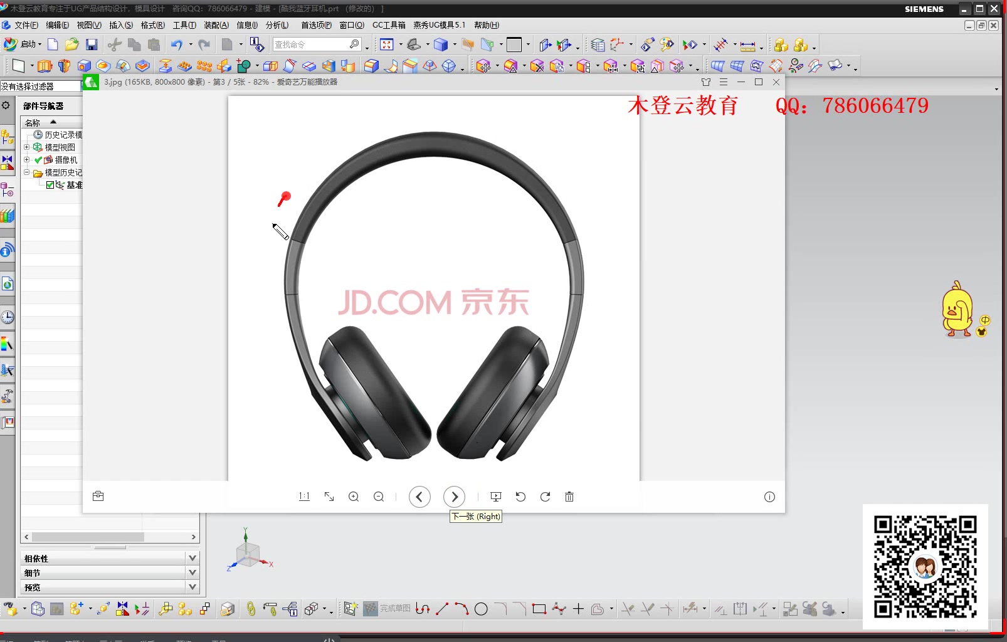Open the GC工具箱 menu
Viewport: 1007px width, 642px height.
(x=389, y=25)
